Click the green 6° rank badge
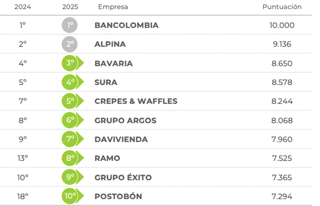320x206 pixels. point(71,120)
